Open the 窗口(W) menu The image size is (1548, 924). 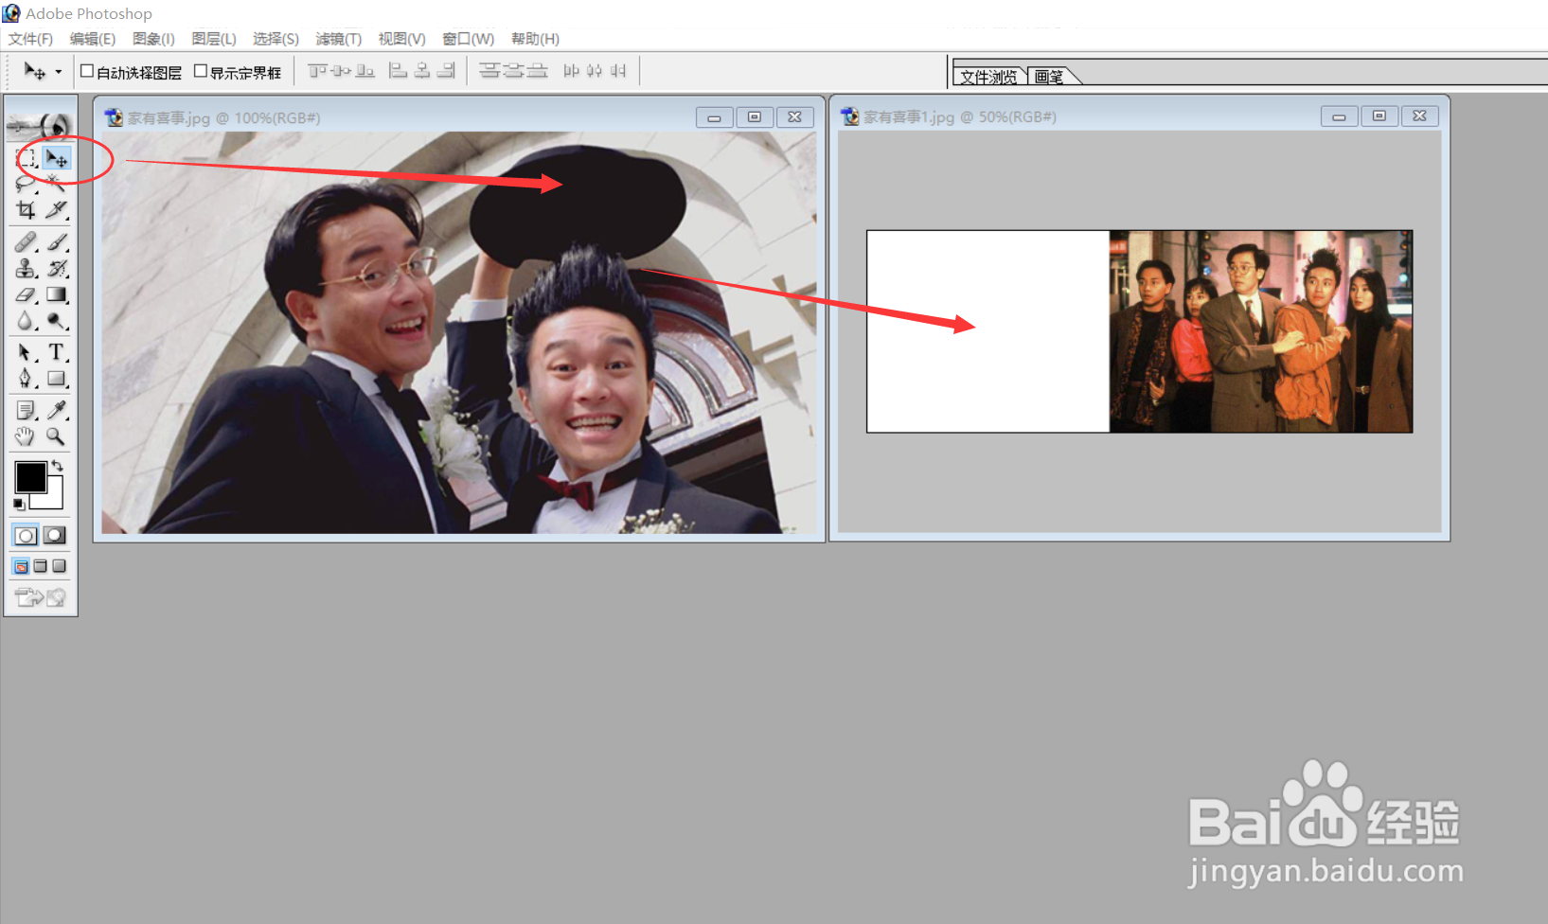pyautogui.click(x=469, y=39)
